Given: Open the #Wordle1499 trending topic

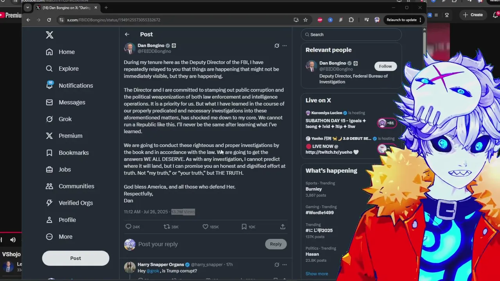Looking at the screenshot, I should (320, 213).
